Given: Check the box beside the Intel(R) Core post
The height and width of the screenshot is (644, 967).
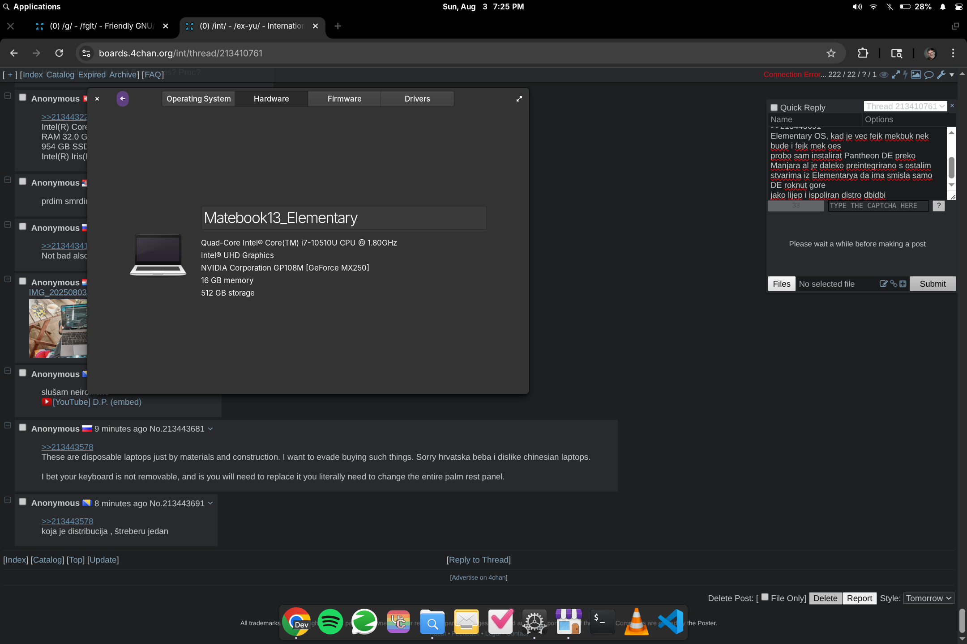Looking at the screenshot, I should [x=22, y=97].
